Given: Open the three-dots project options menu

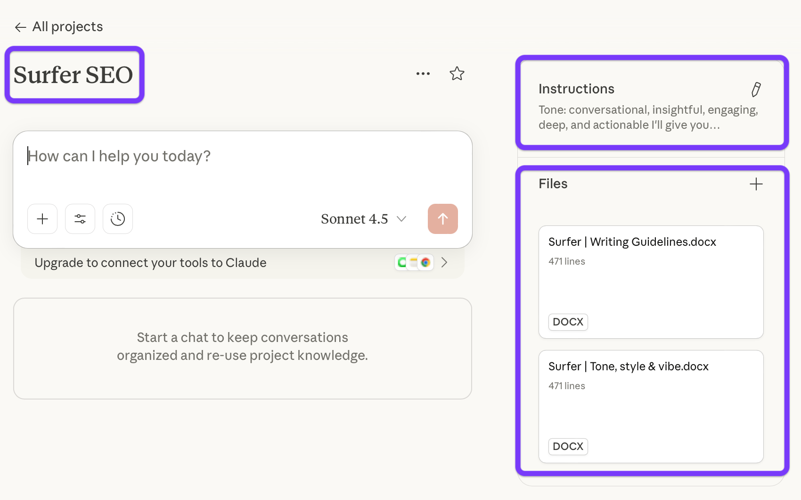Looking at the screenshot, I should tap(423, 74).
